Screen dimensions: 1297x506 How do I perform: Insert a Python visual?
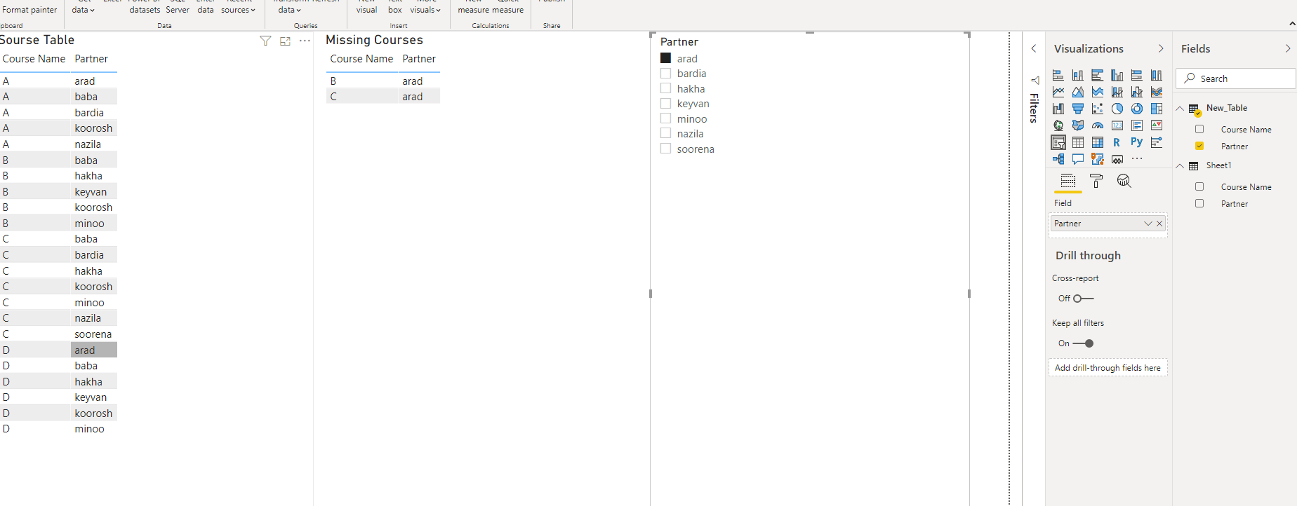click(1137, 142)
